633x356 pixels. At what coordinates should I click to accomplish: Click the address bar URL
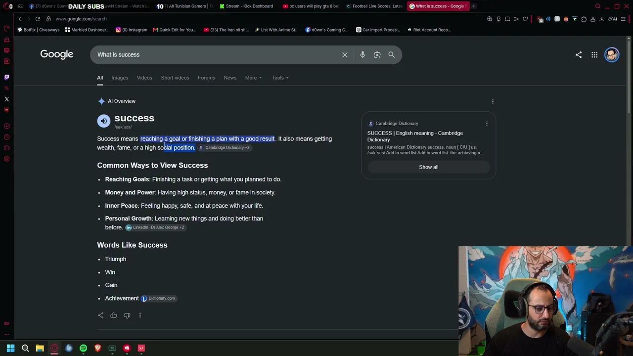81,19
